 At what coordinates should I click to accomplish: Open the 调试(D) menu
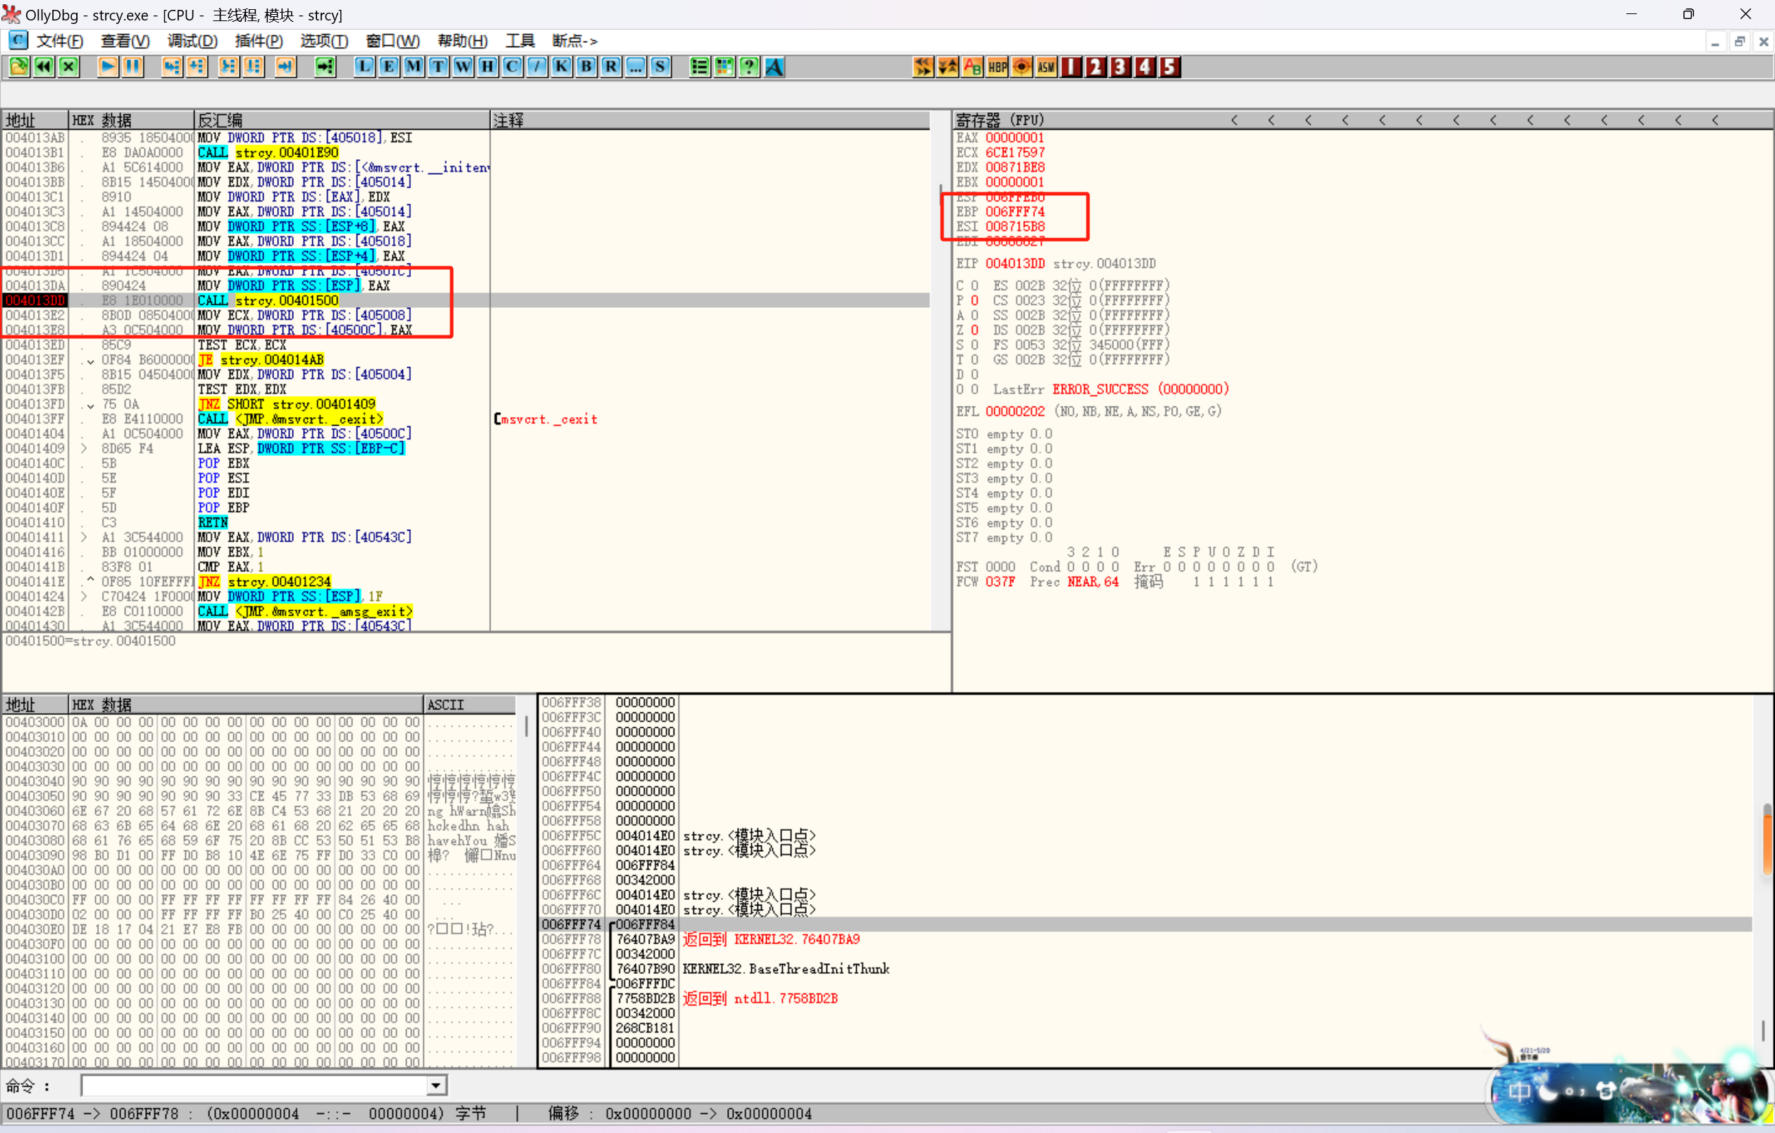tap(192, 42)
